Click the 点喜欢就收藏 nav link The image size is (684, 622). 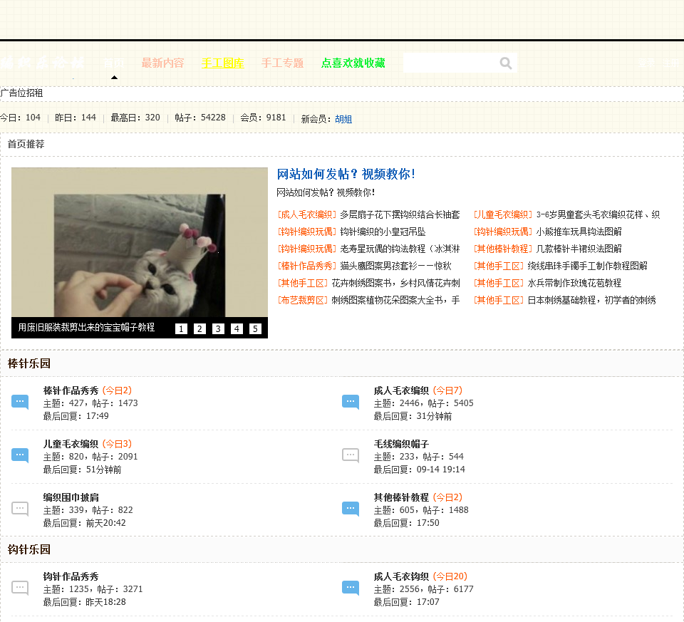coord(353,63)
